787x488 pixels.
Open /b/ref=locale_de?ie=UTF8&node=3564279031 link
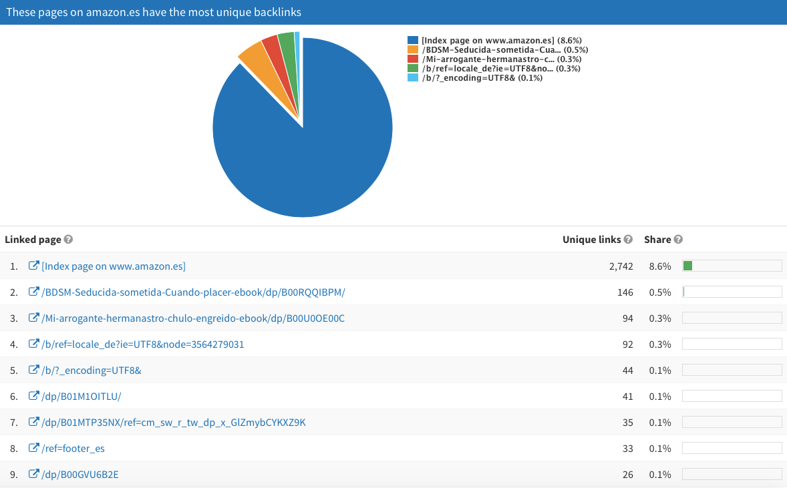[x=142, y=344]
